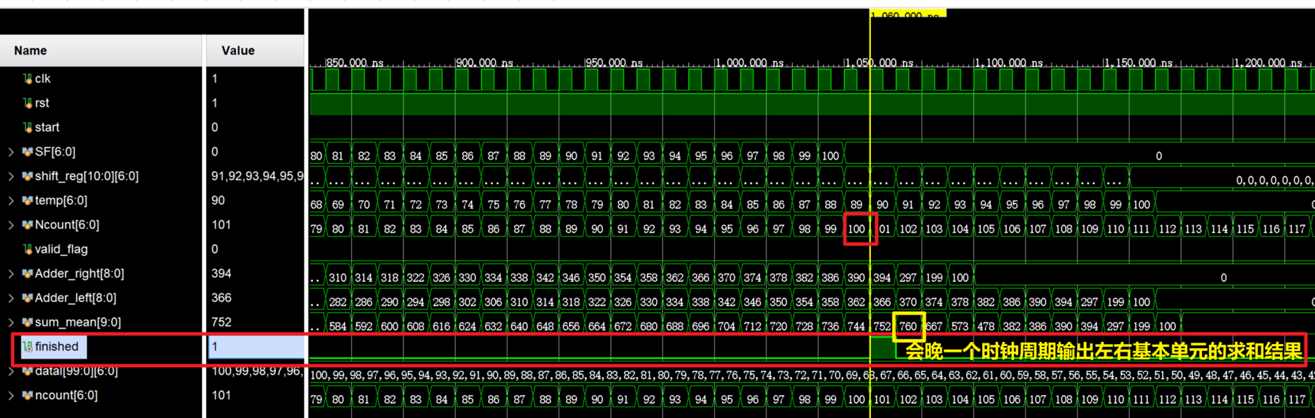Click the rst signal icon
Screen dimensions: 1315x418
27,103
